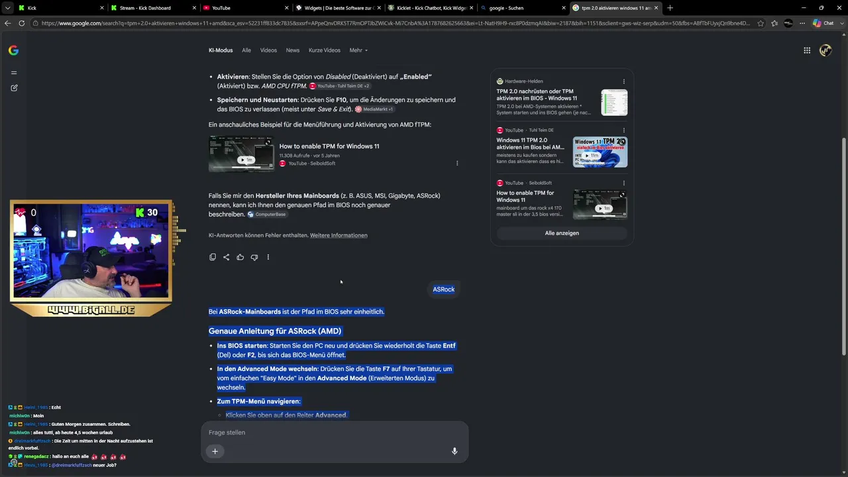Image resolution: width=848 pixels, height=477 pixels.
Task: Switch to the google - Suchen tab
Action: tap(521, 8)
